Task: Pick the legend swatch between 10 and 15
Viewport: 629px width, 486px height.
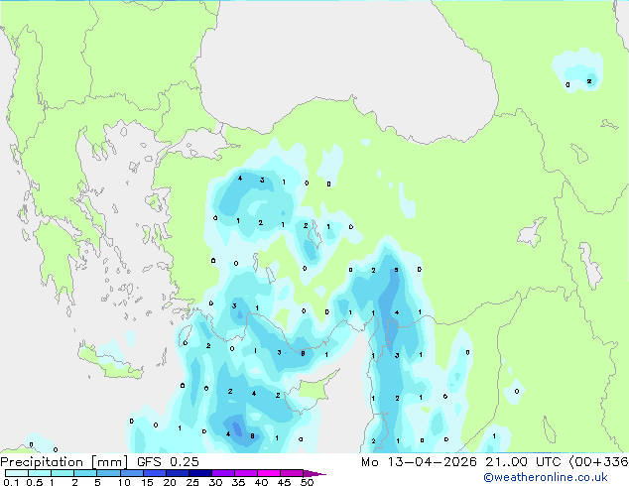Action: click(x=132, y=473)
